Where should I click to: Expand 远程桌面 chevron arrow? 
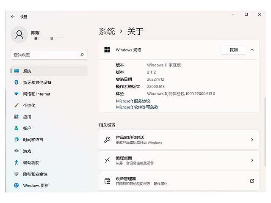(252, 160)
